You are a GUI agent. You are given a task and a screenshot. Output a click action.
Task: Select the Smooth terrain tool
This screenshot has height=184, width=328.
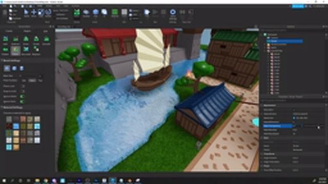(47, 40)
